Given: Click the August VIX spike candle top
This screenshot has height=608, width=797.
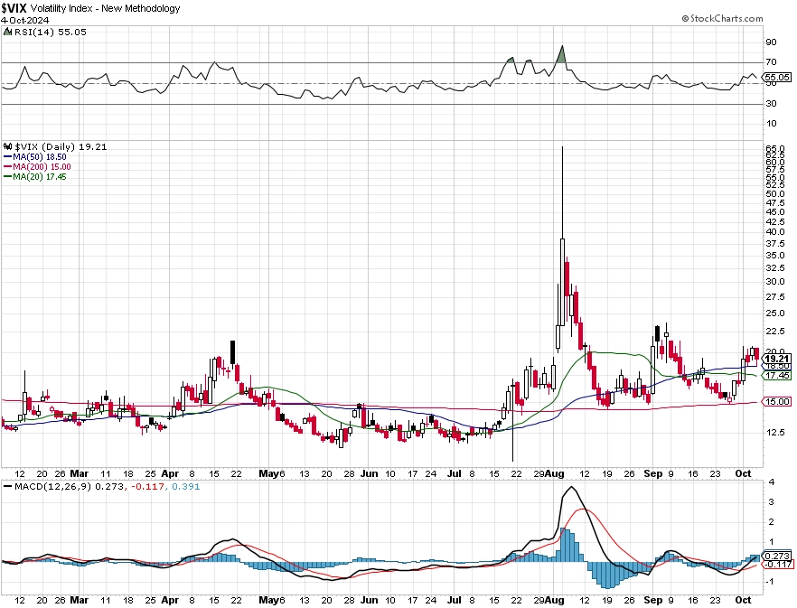Looking at the screenshot, I should point(562,147).
